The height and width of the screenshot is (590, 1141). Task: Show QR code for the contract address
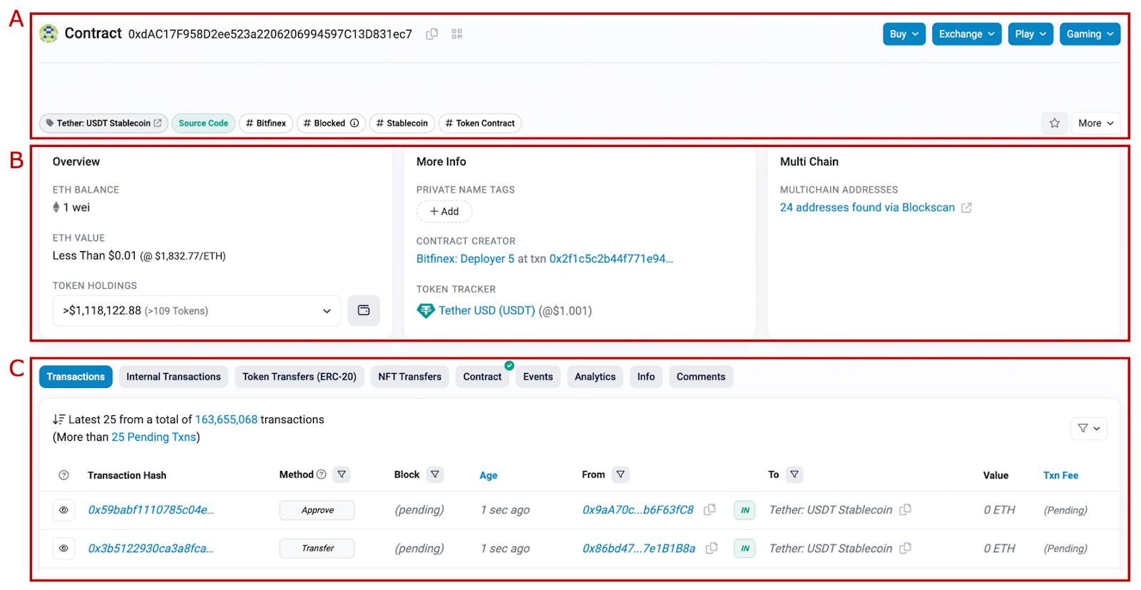pos(457,34)
